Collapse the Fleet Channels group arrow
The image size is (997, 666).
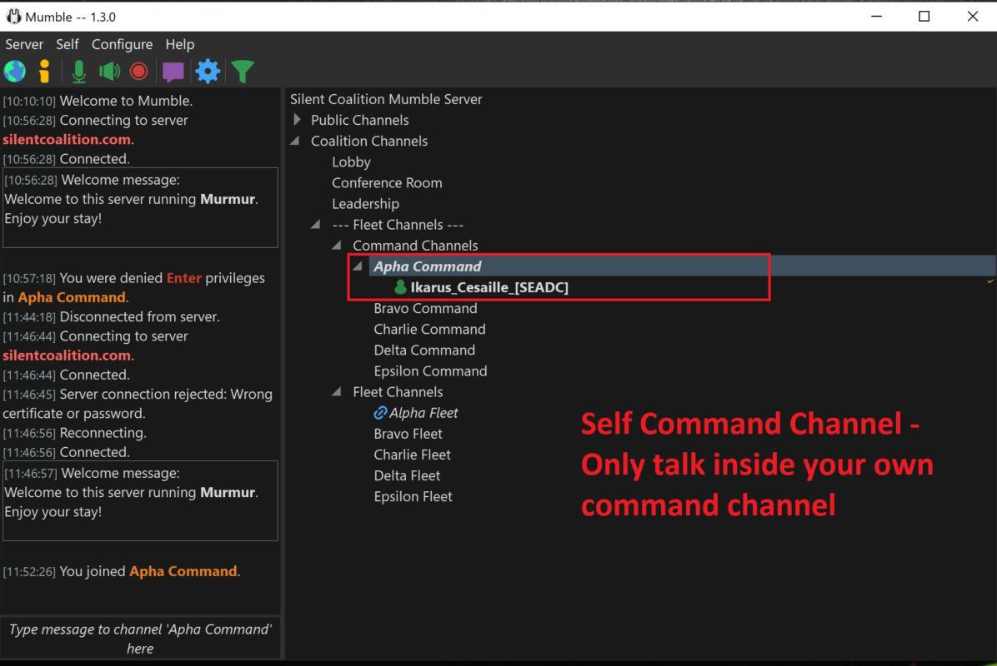(337, 392)
